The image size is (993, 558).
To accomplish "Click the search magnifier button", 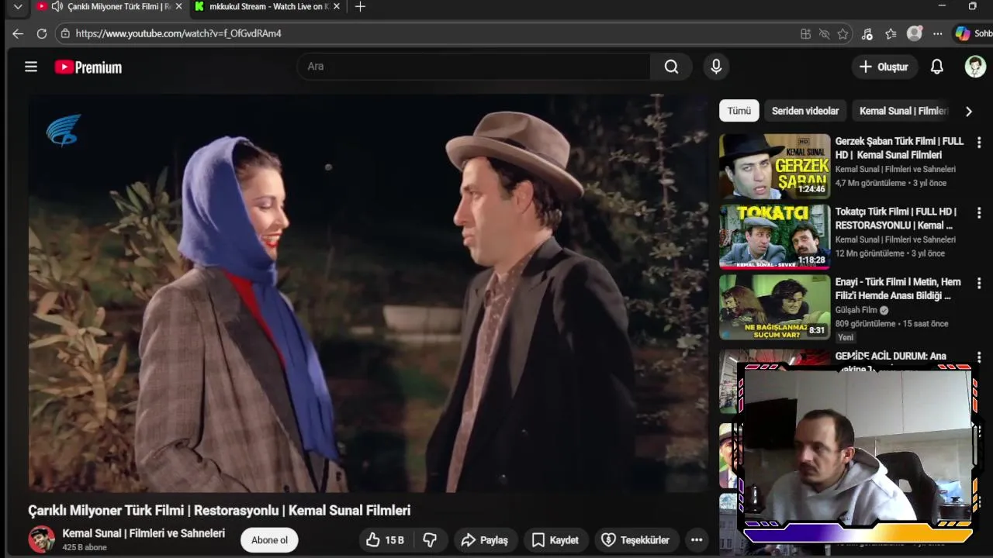I will coord(671,67).
